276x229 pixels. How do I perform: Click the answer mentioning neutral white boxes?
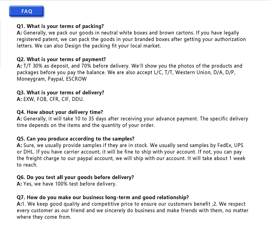pyautogui.click(x=131, y=39)
